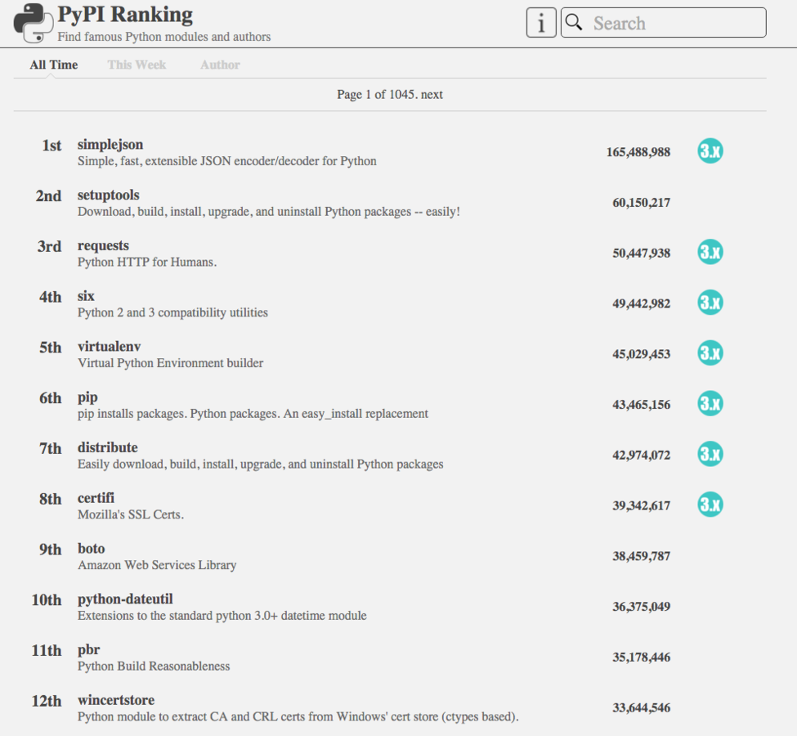
Task: Click the download count 165,488,988
Action: (x=638, y=152)
